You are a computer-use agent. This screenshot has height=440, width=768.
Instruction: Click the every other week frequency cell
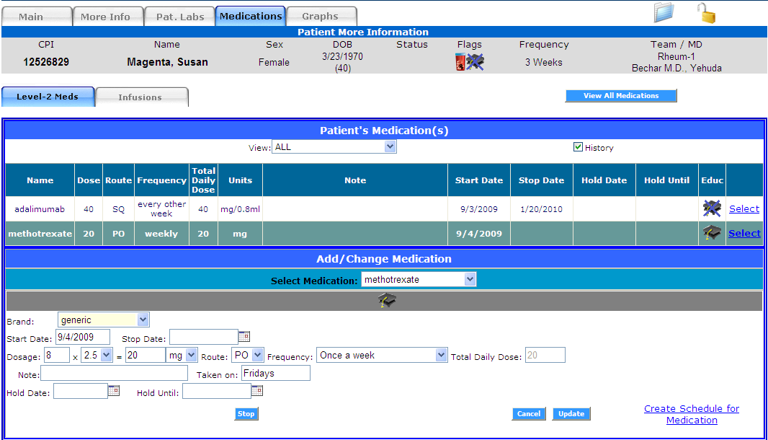coord(161,209)
